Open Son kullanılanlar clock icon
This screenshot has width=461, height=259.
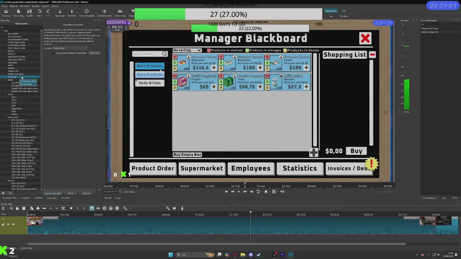point(87,13)
